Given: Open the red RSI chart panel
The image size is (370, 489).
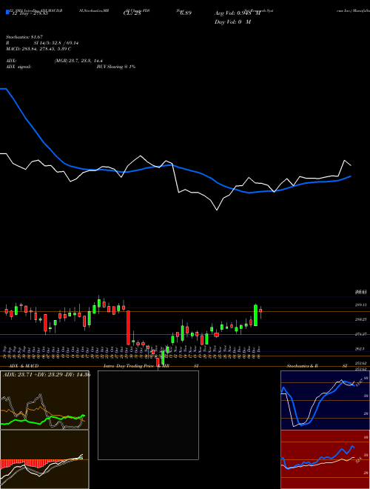Looking at the screenshot, I should pos(325,459).
